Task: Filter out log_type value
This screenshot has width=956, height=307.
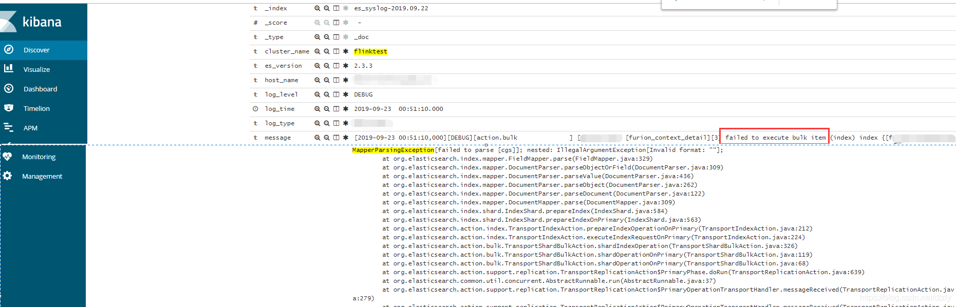Action: coord(327,123)
